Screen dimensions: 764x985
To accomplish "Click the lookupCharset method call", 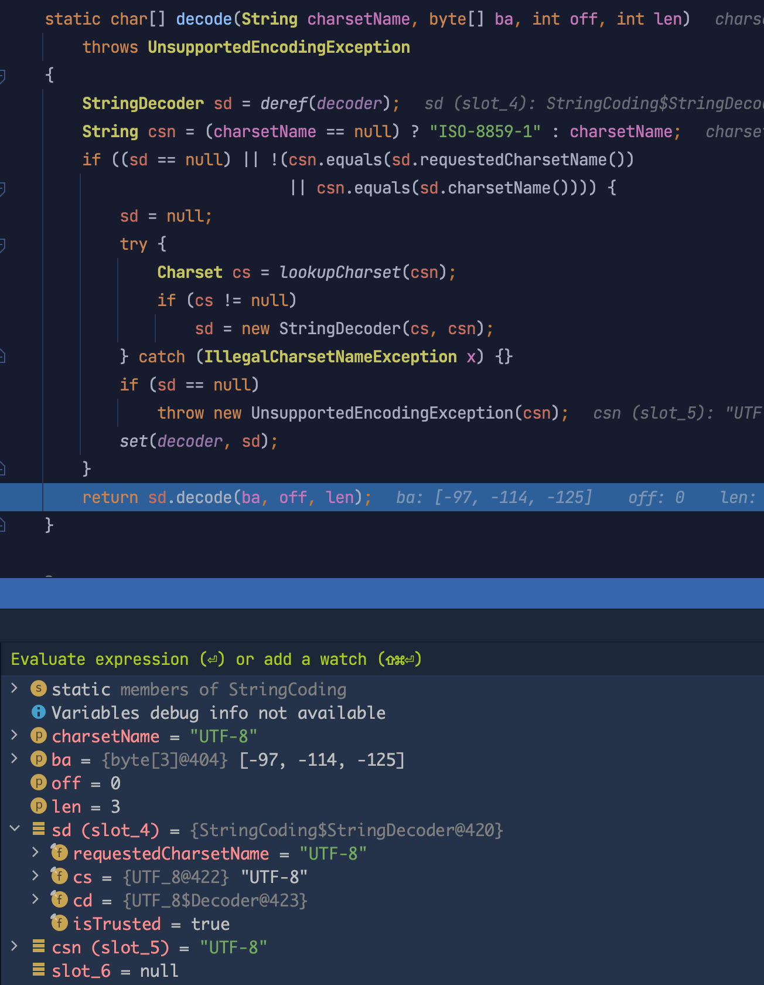I will pyautogui.click(x=340, y=272).
